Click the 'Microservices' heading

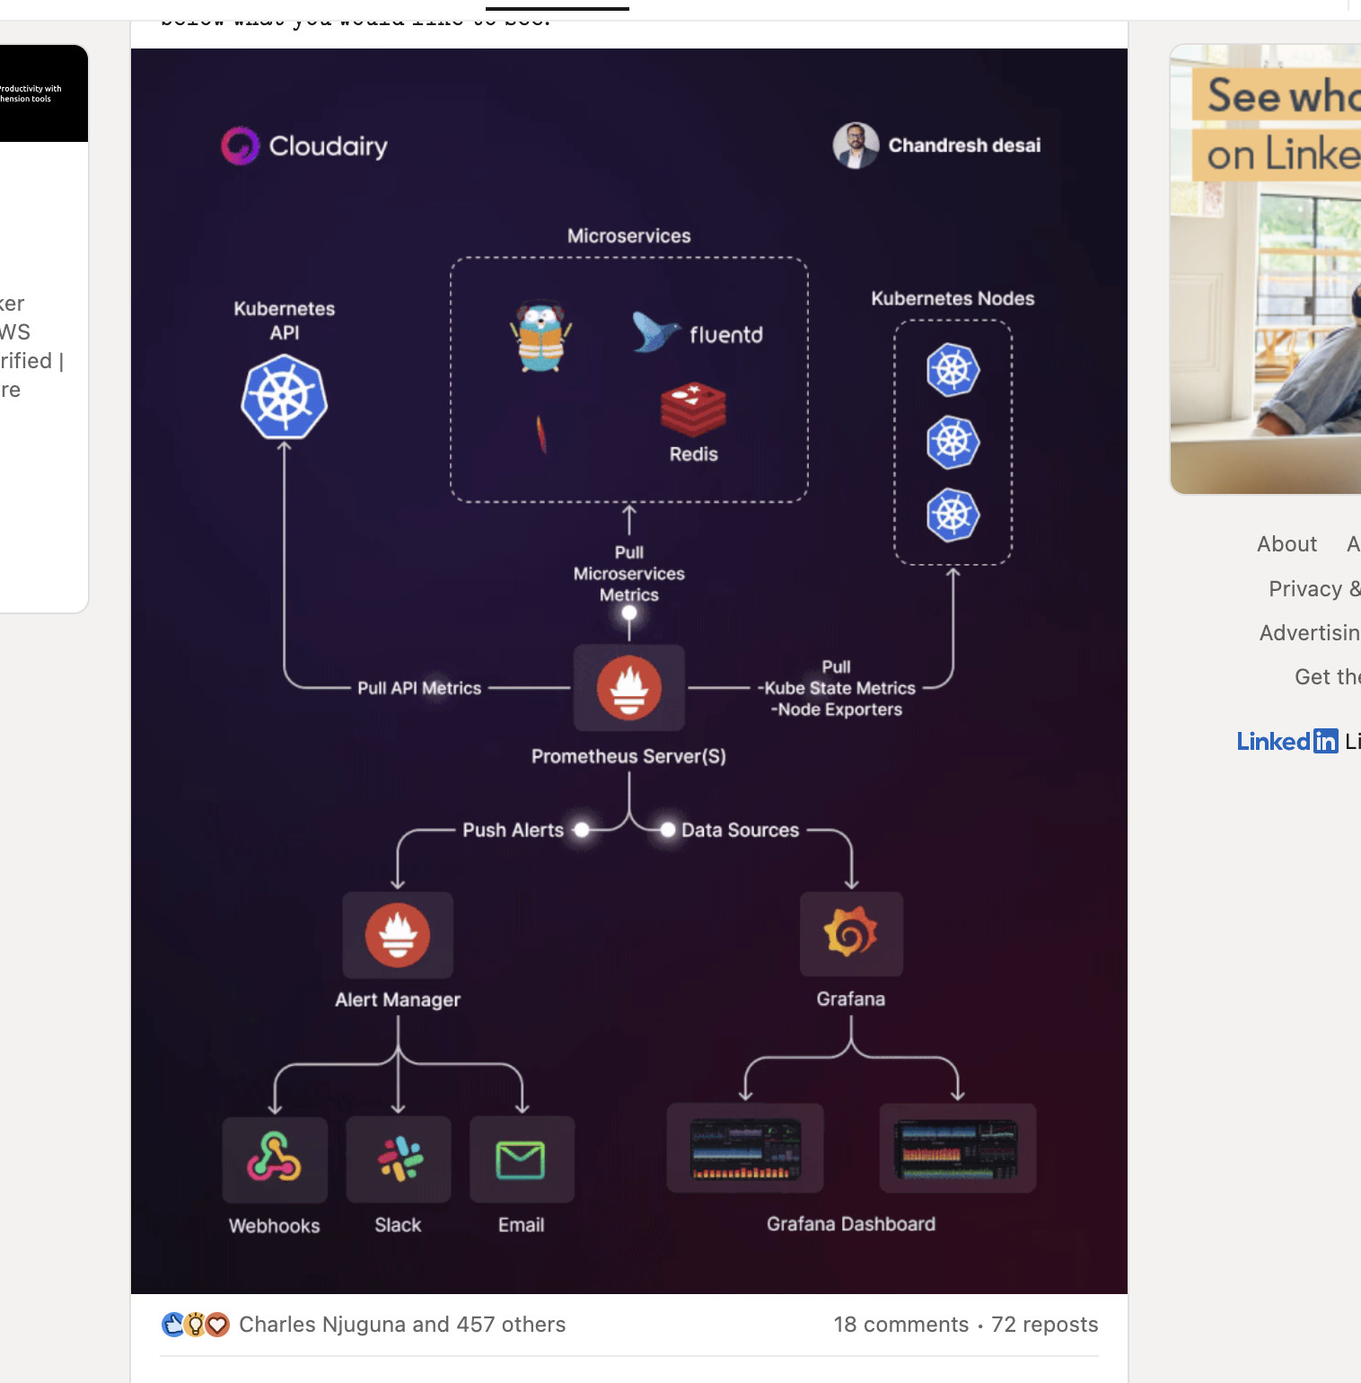point(629,236)
